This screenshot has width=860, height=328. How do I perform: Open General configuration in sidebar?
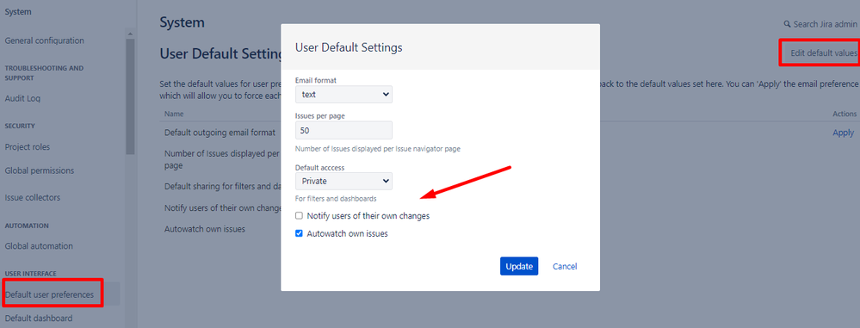45,40
